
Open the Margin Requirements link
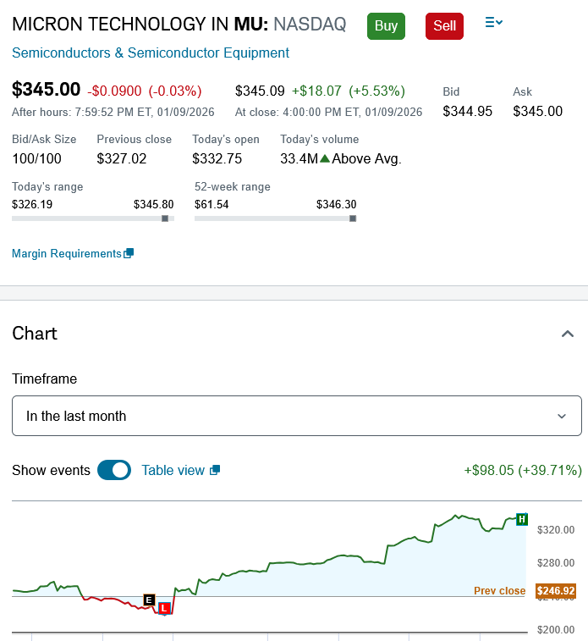coord(67,253)
